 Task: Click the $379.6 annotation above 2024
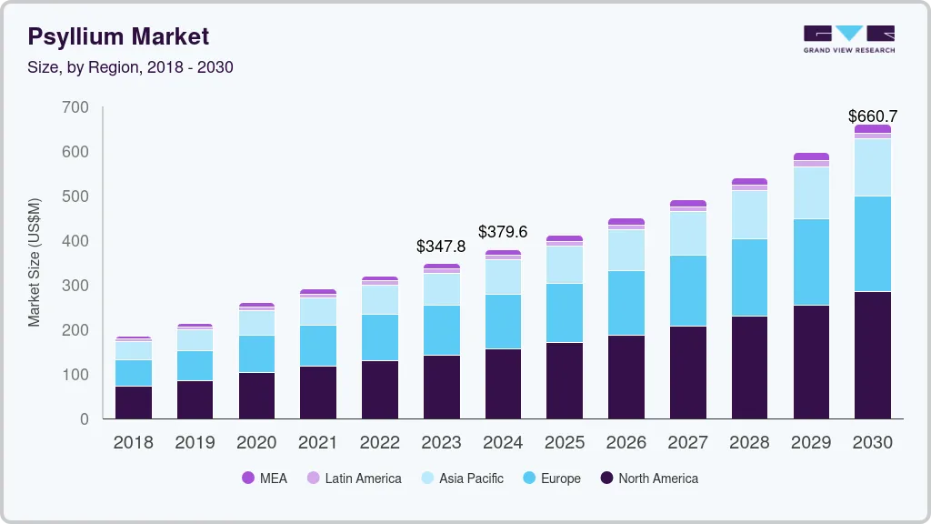click(x=502, y=232)
